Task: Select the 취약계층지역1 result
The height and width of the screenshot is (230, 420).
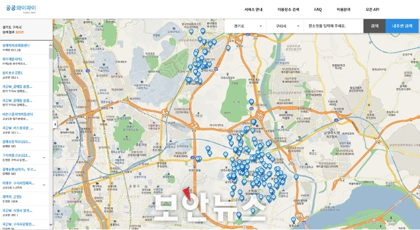Action: [x=12, y=59]
